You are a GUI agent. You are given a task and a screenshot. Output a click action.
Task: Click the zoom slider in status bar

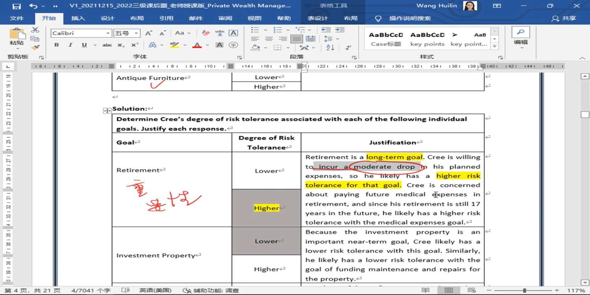click(x=524, y=290)
